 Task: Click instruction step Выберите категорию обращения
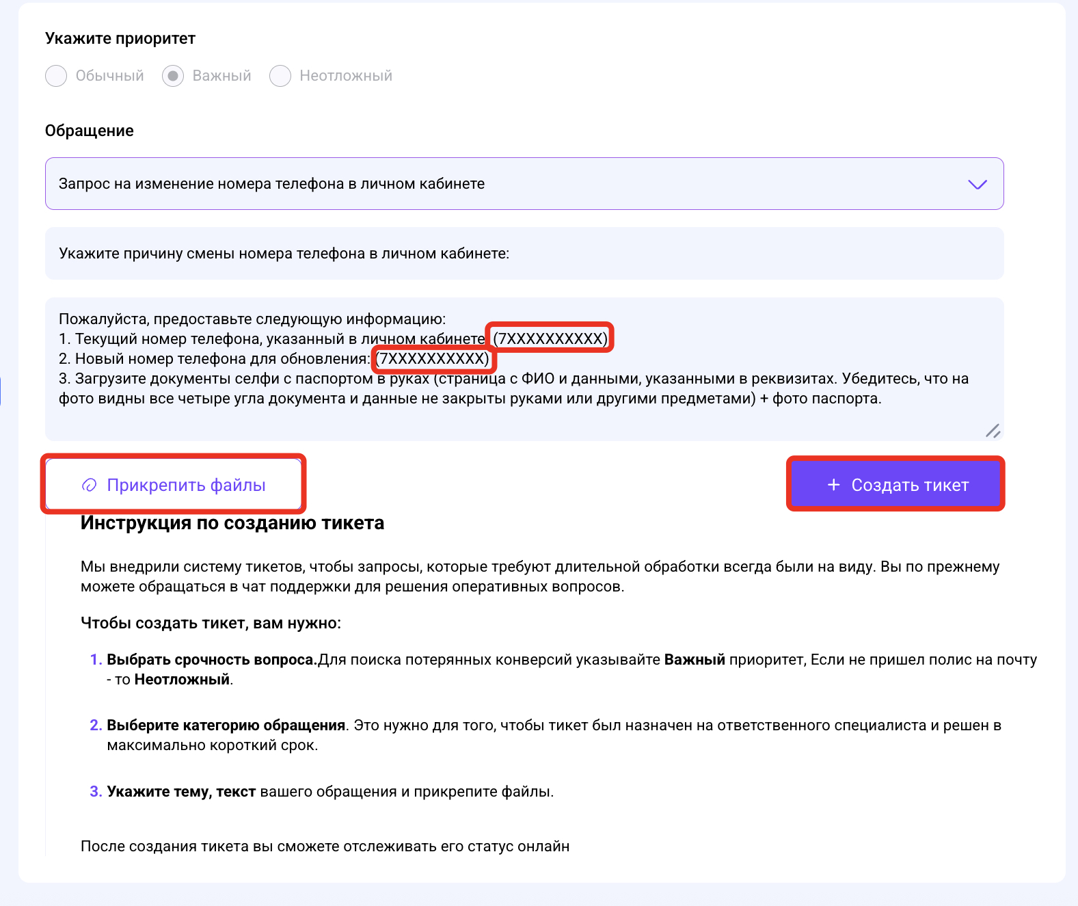pyautogui.click(x=226, y=725)
